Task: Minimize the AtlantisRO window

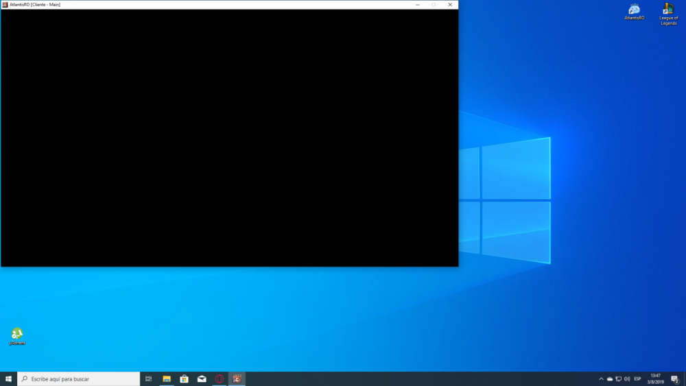Action: point(418,5)
